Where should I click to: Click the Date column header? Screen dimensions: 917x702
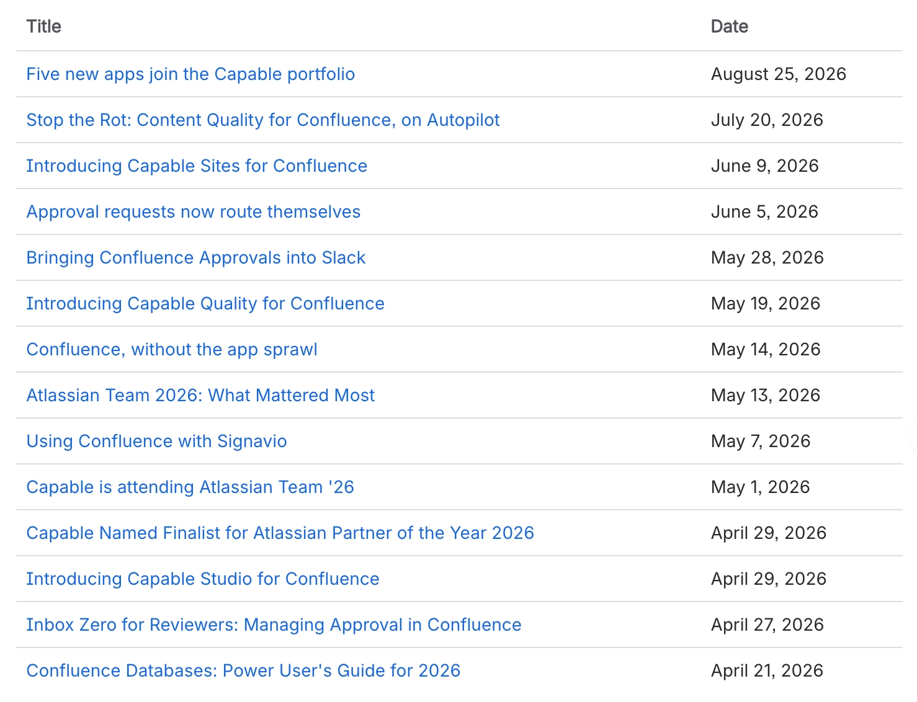pos(730,27)
